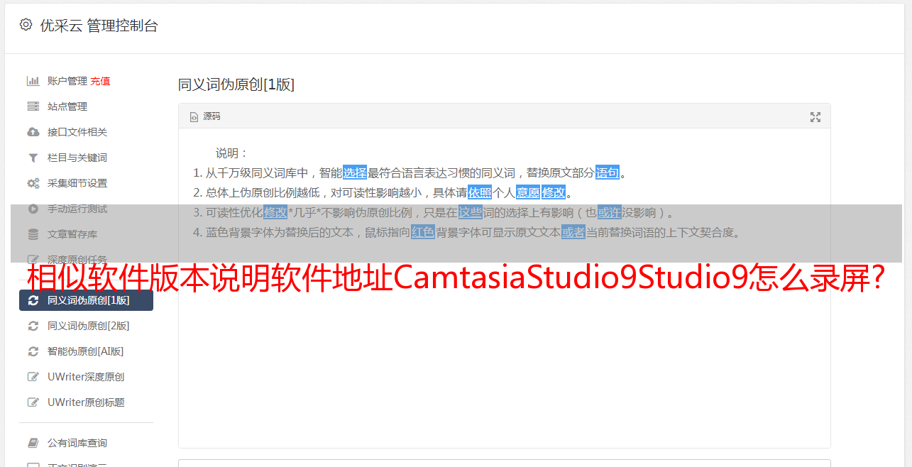Open 采集细节设置 gears icon
Viewport: 912px width, 467px height.
pyautogui.click(x=33, y=183)
